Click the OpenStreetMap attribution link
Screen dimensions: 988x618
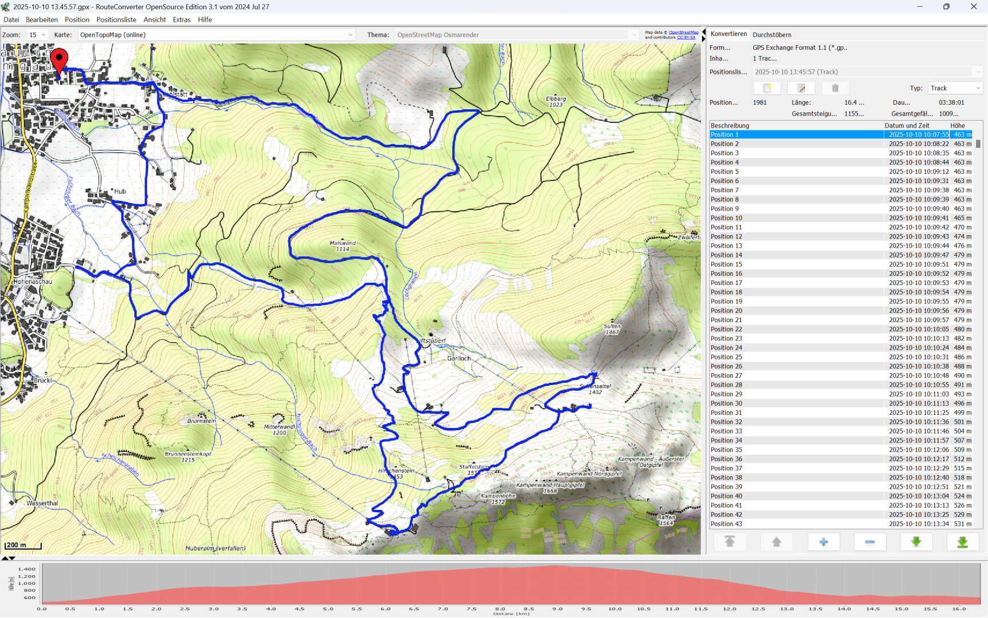point(683,33)
